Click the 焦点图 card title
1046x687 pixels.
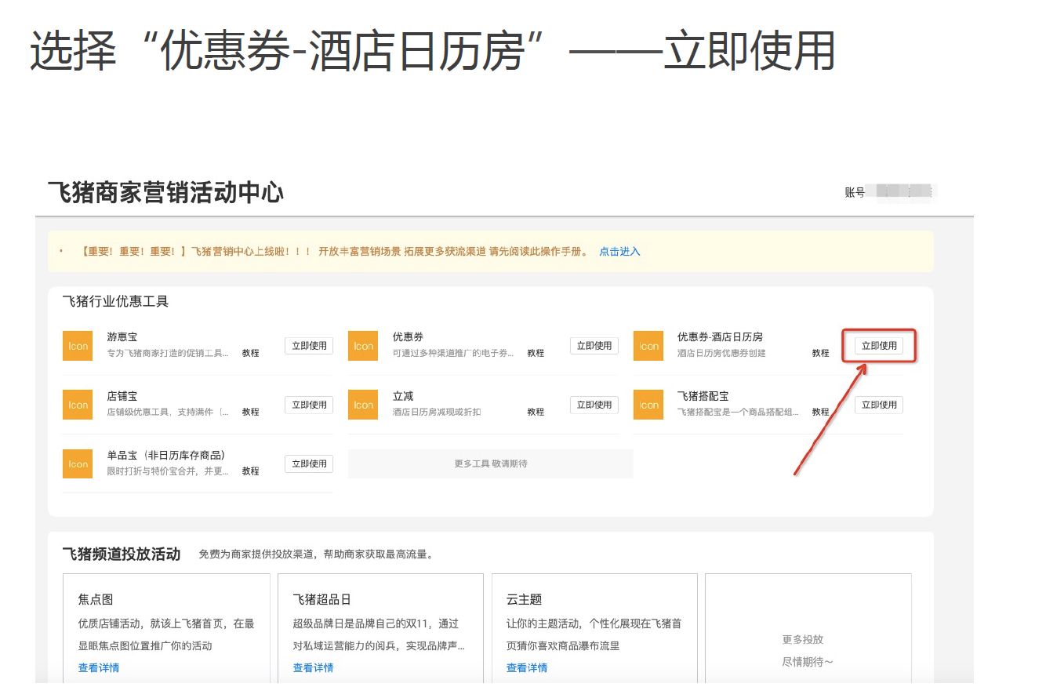(x=96, y=599)
